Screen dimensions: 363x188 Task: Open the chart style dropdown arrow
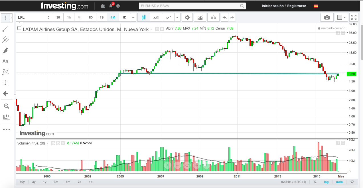tap(178, 17)
